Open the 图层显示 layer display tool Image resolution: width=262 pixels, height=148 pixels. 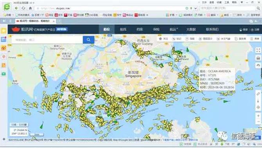coord(206,39)
